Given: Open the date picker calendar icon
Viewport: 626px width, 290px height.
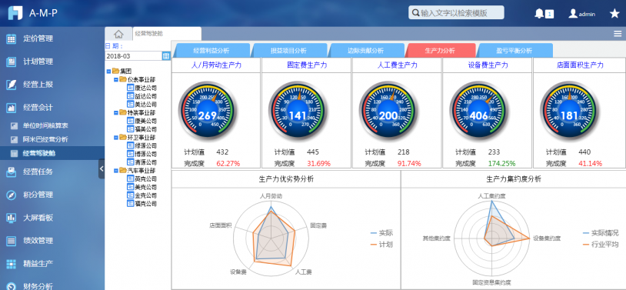Looking at the screenshot, I should (x=166, y=56).
